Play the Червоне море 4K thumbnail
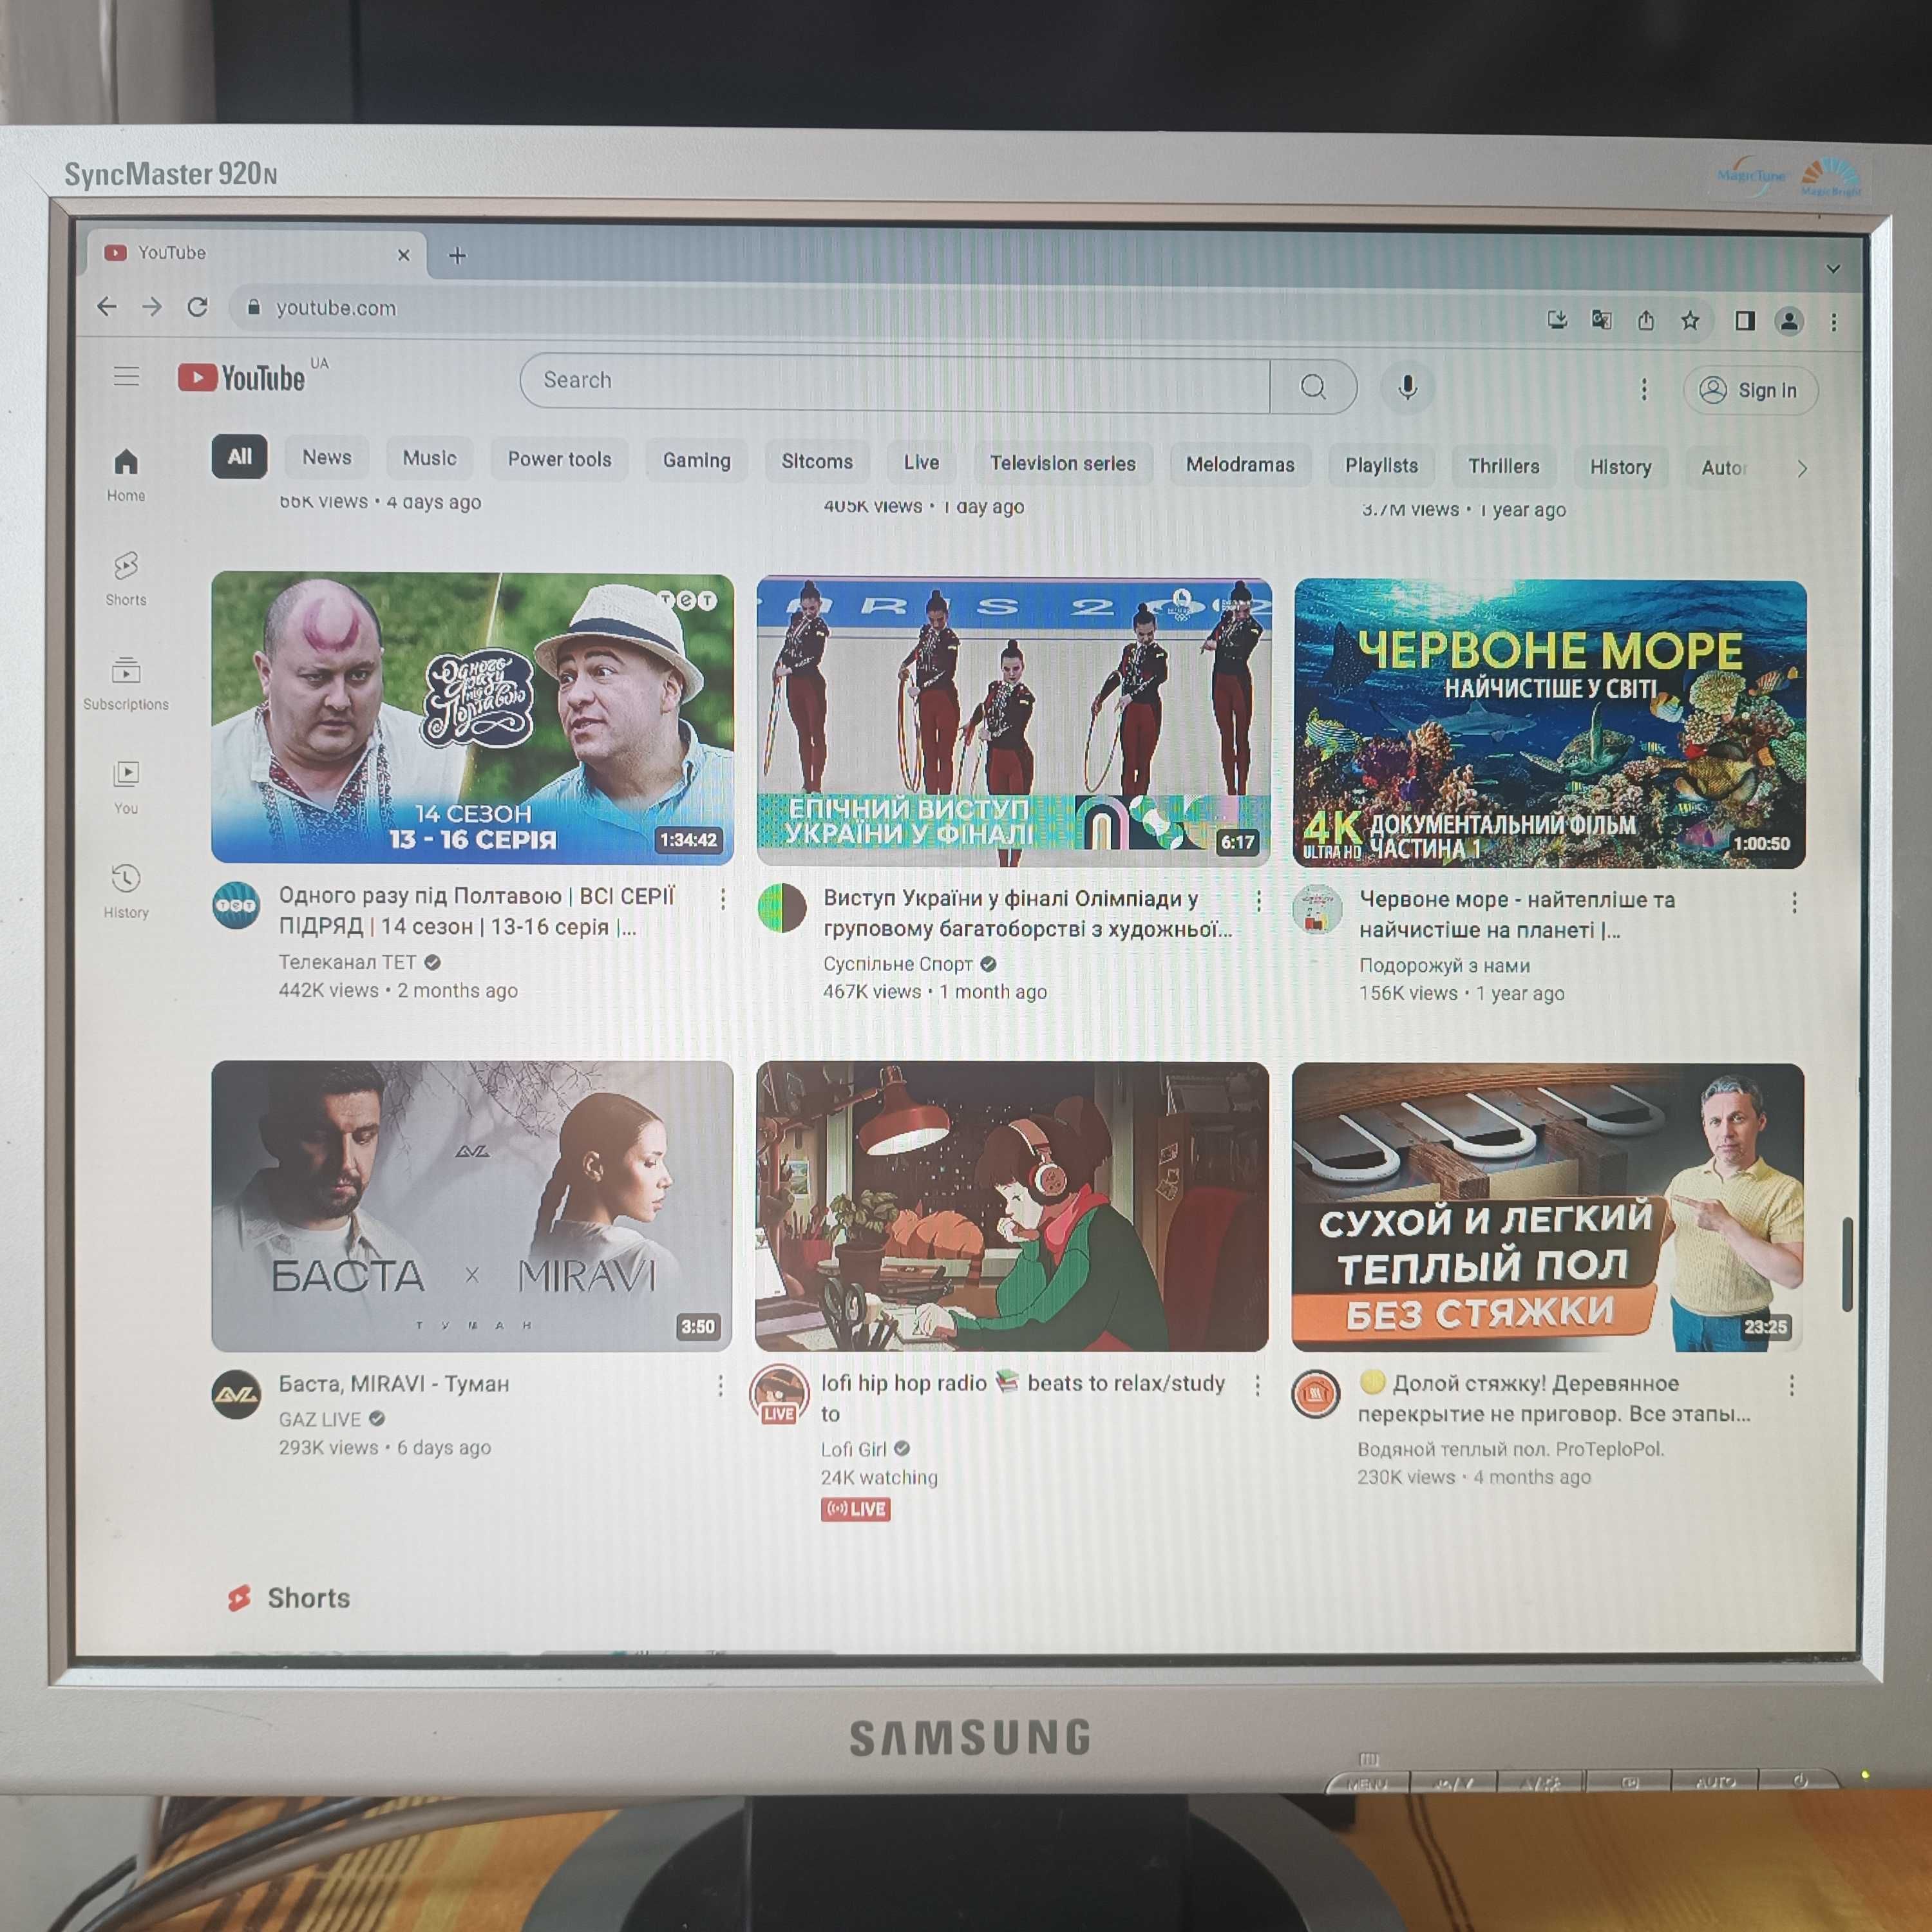 coord(1549,724)
